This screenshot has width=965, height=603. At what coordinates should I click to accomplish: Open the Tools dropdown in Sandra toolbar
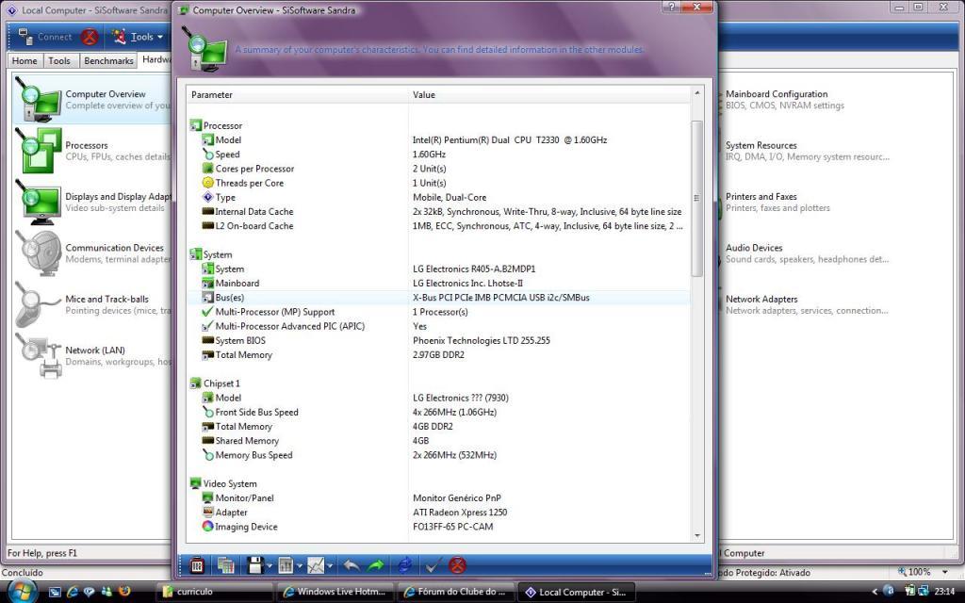click(x=139, y=37)
